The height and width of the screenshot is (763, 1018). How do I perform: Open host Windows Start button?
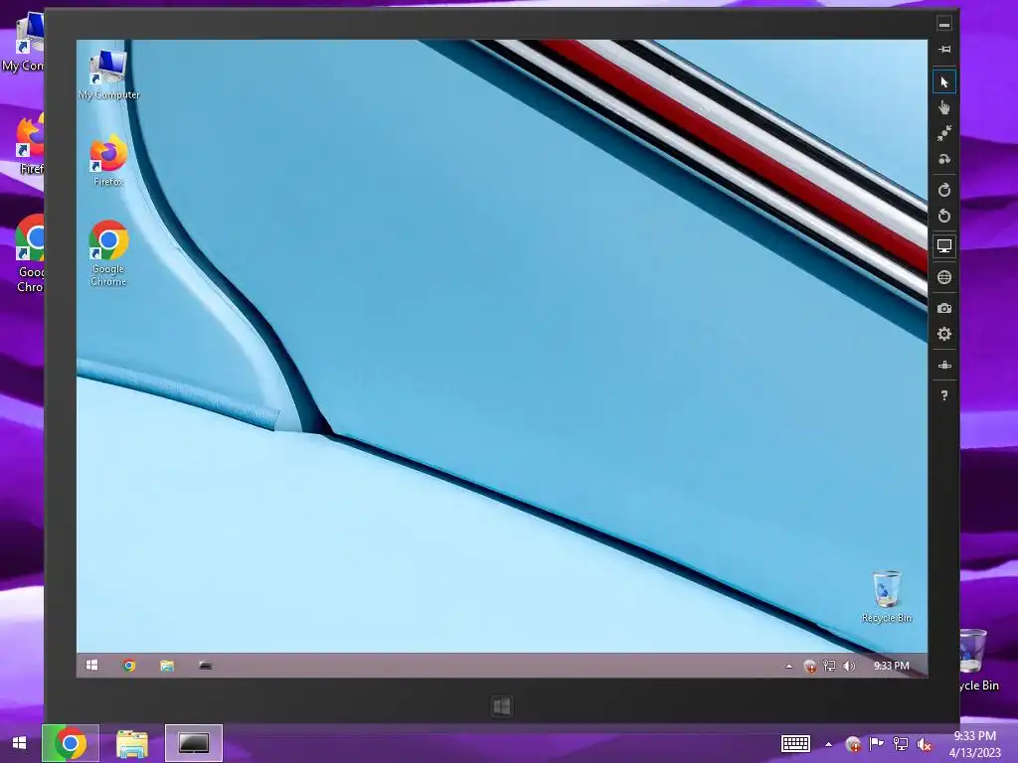(x=20, y=743)
